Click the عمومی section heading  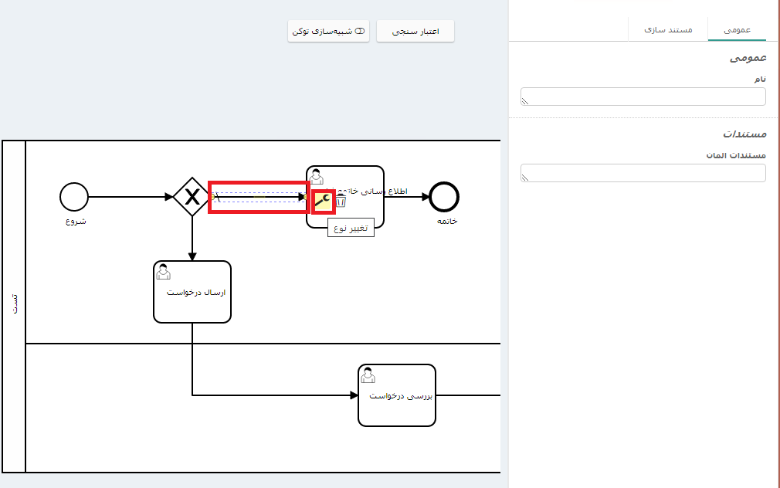click(x=748, y=59)
